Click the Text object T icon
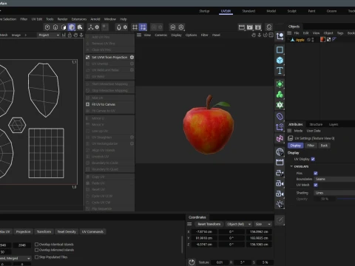Screen dimensions: 355x266 coord(280,71)
